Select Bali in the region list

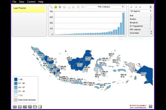click(x=140, y=16)
